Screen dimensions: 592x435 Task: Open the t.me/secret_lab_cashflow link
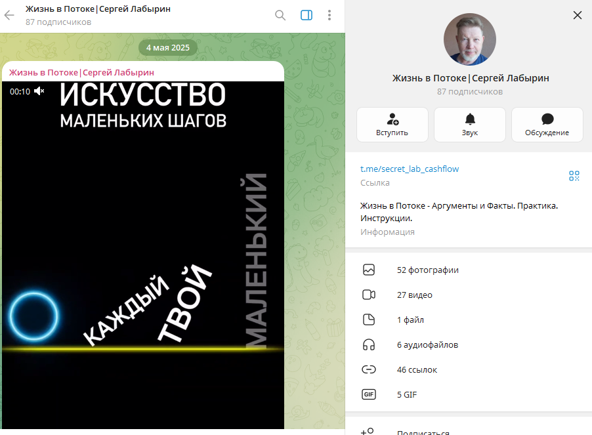(410, 169)
